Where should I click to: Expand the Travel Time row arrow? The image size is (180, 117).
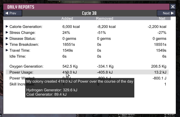point(7,50)
